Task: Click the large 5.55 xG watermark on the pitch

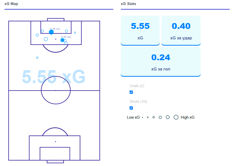Action: (54, 76)
